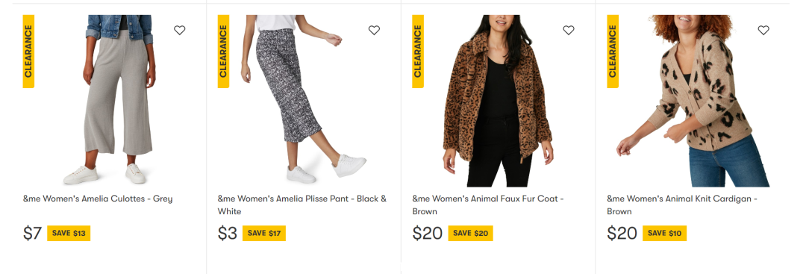This screenshot has width=806, height=274.
Task: Click the SAVE $10 badge
Action: tap(664, 234)
